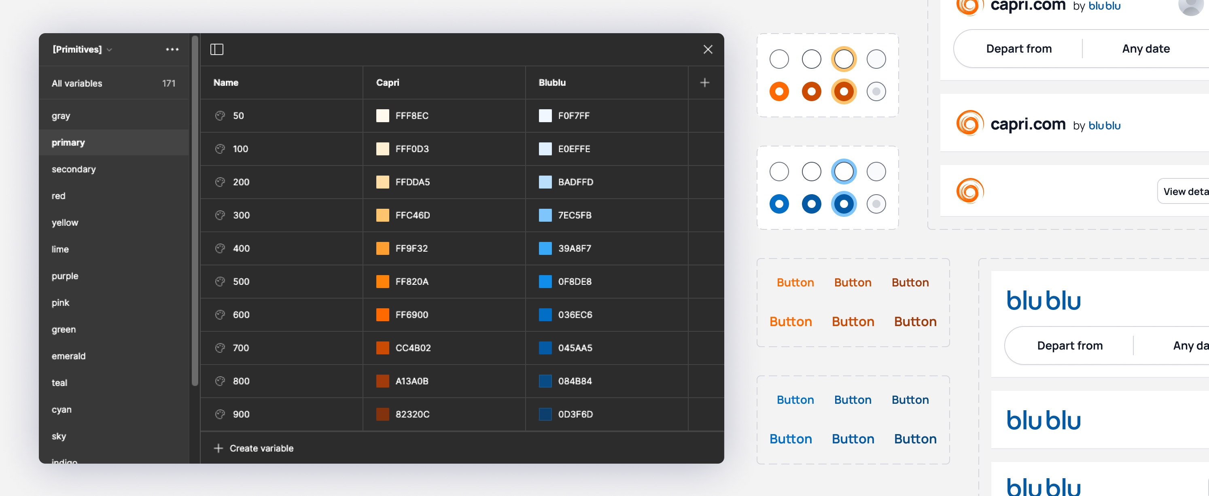Select the first filled blue radio button
Screen dimensions: 1209x496
pyautogui.click(x=778, y=203)
